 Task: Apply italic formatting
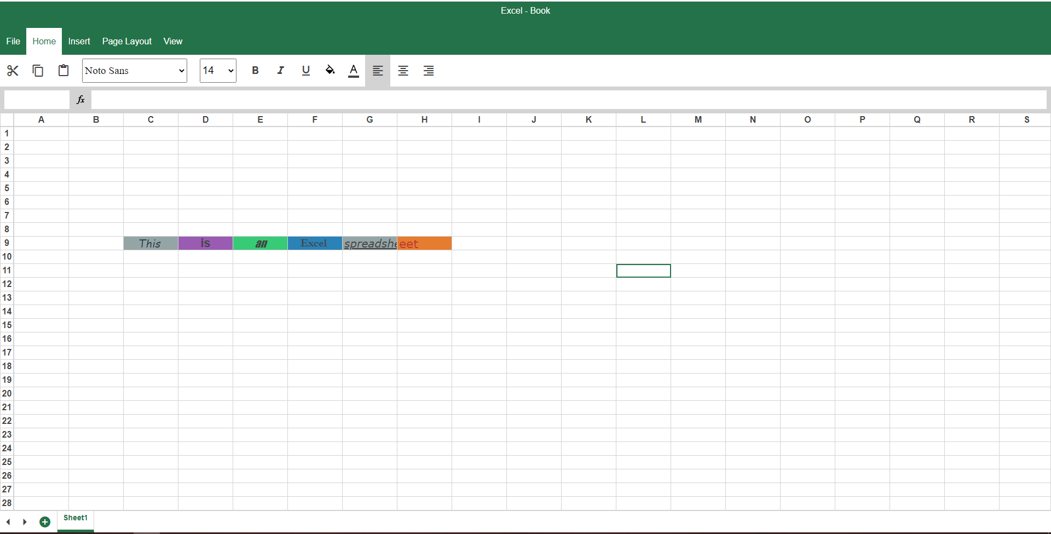click(x=280, y=71)
